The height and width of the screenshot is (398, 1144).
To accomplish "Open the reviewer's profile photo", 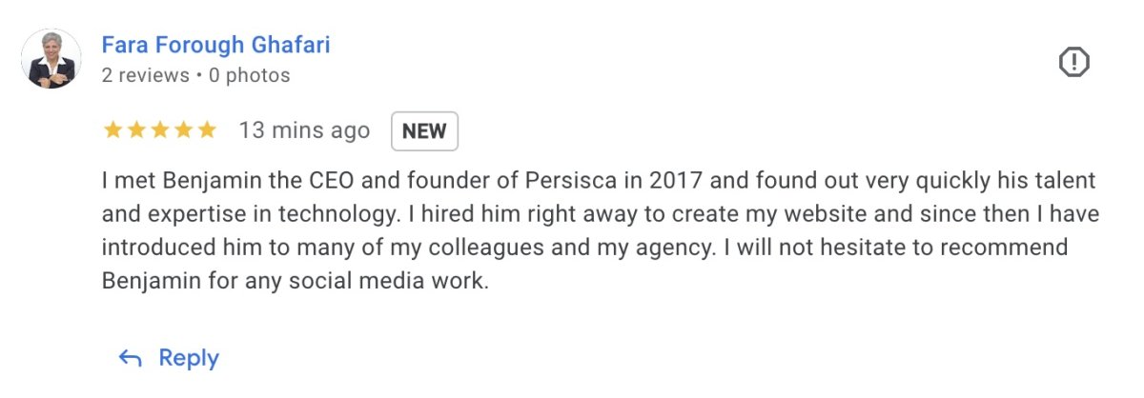I will tap(51, 59).
